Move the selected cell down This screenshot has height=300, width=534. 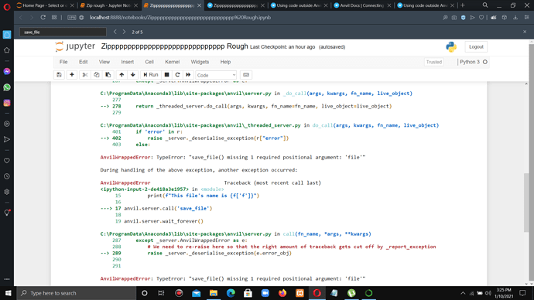133,75
